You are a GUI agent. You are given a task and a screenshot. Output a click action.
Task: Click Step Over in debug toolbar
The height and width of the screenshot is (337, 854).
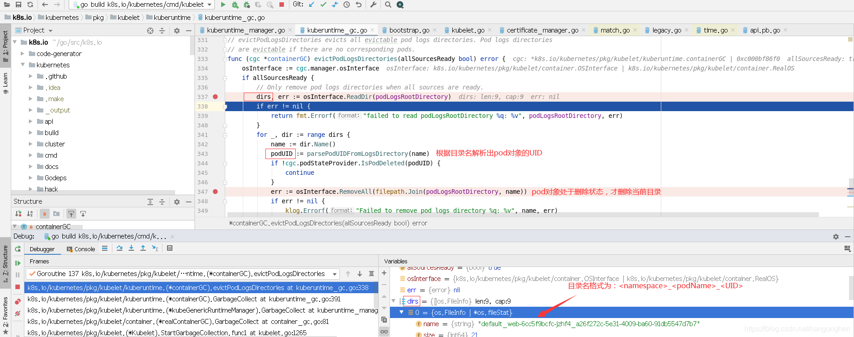(120, 248)
